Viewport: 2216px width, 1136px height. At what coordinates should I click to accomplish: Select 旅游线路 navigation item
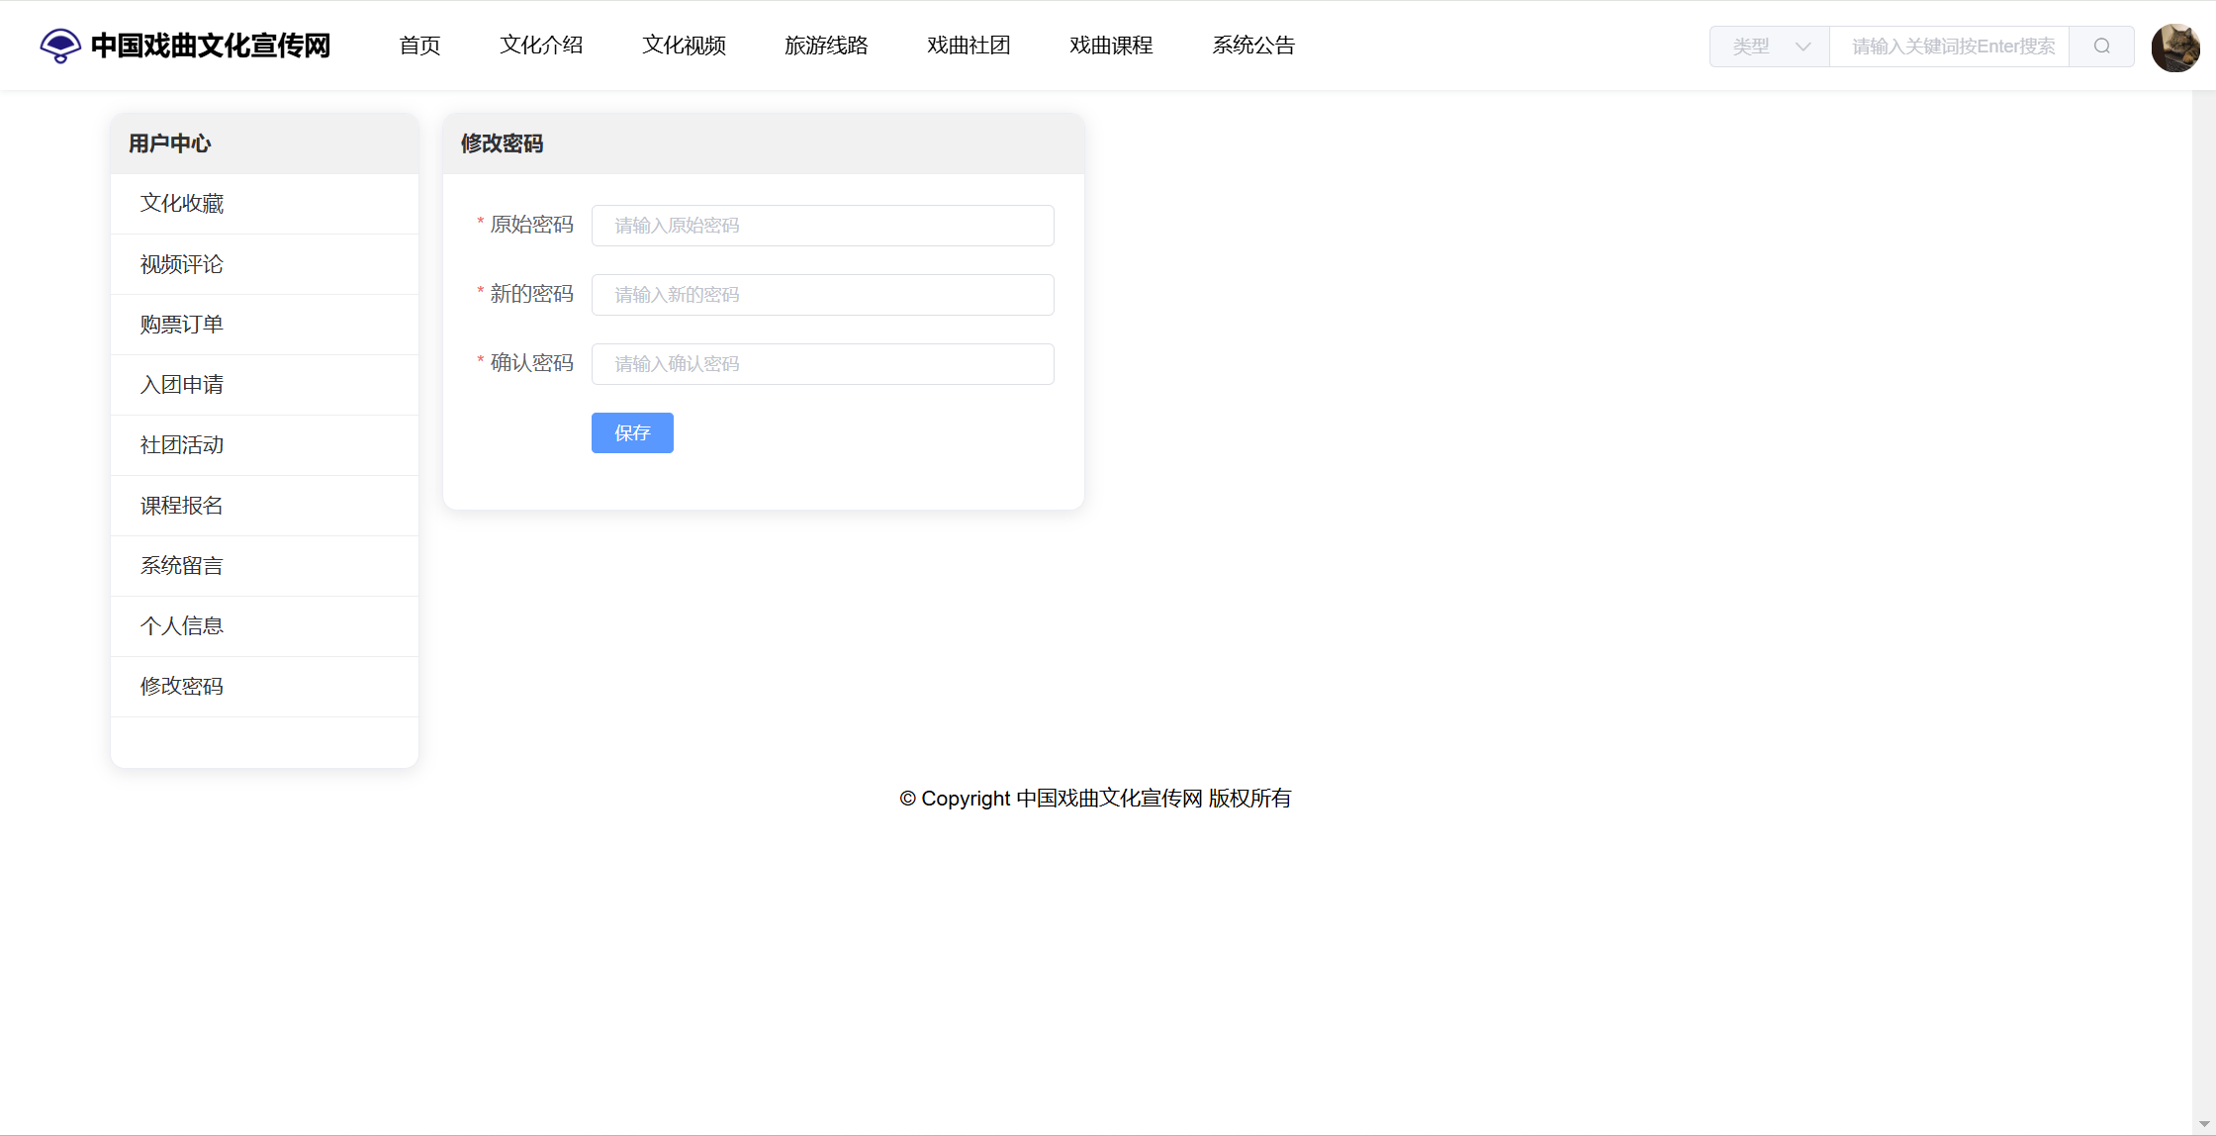826,46
